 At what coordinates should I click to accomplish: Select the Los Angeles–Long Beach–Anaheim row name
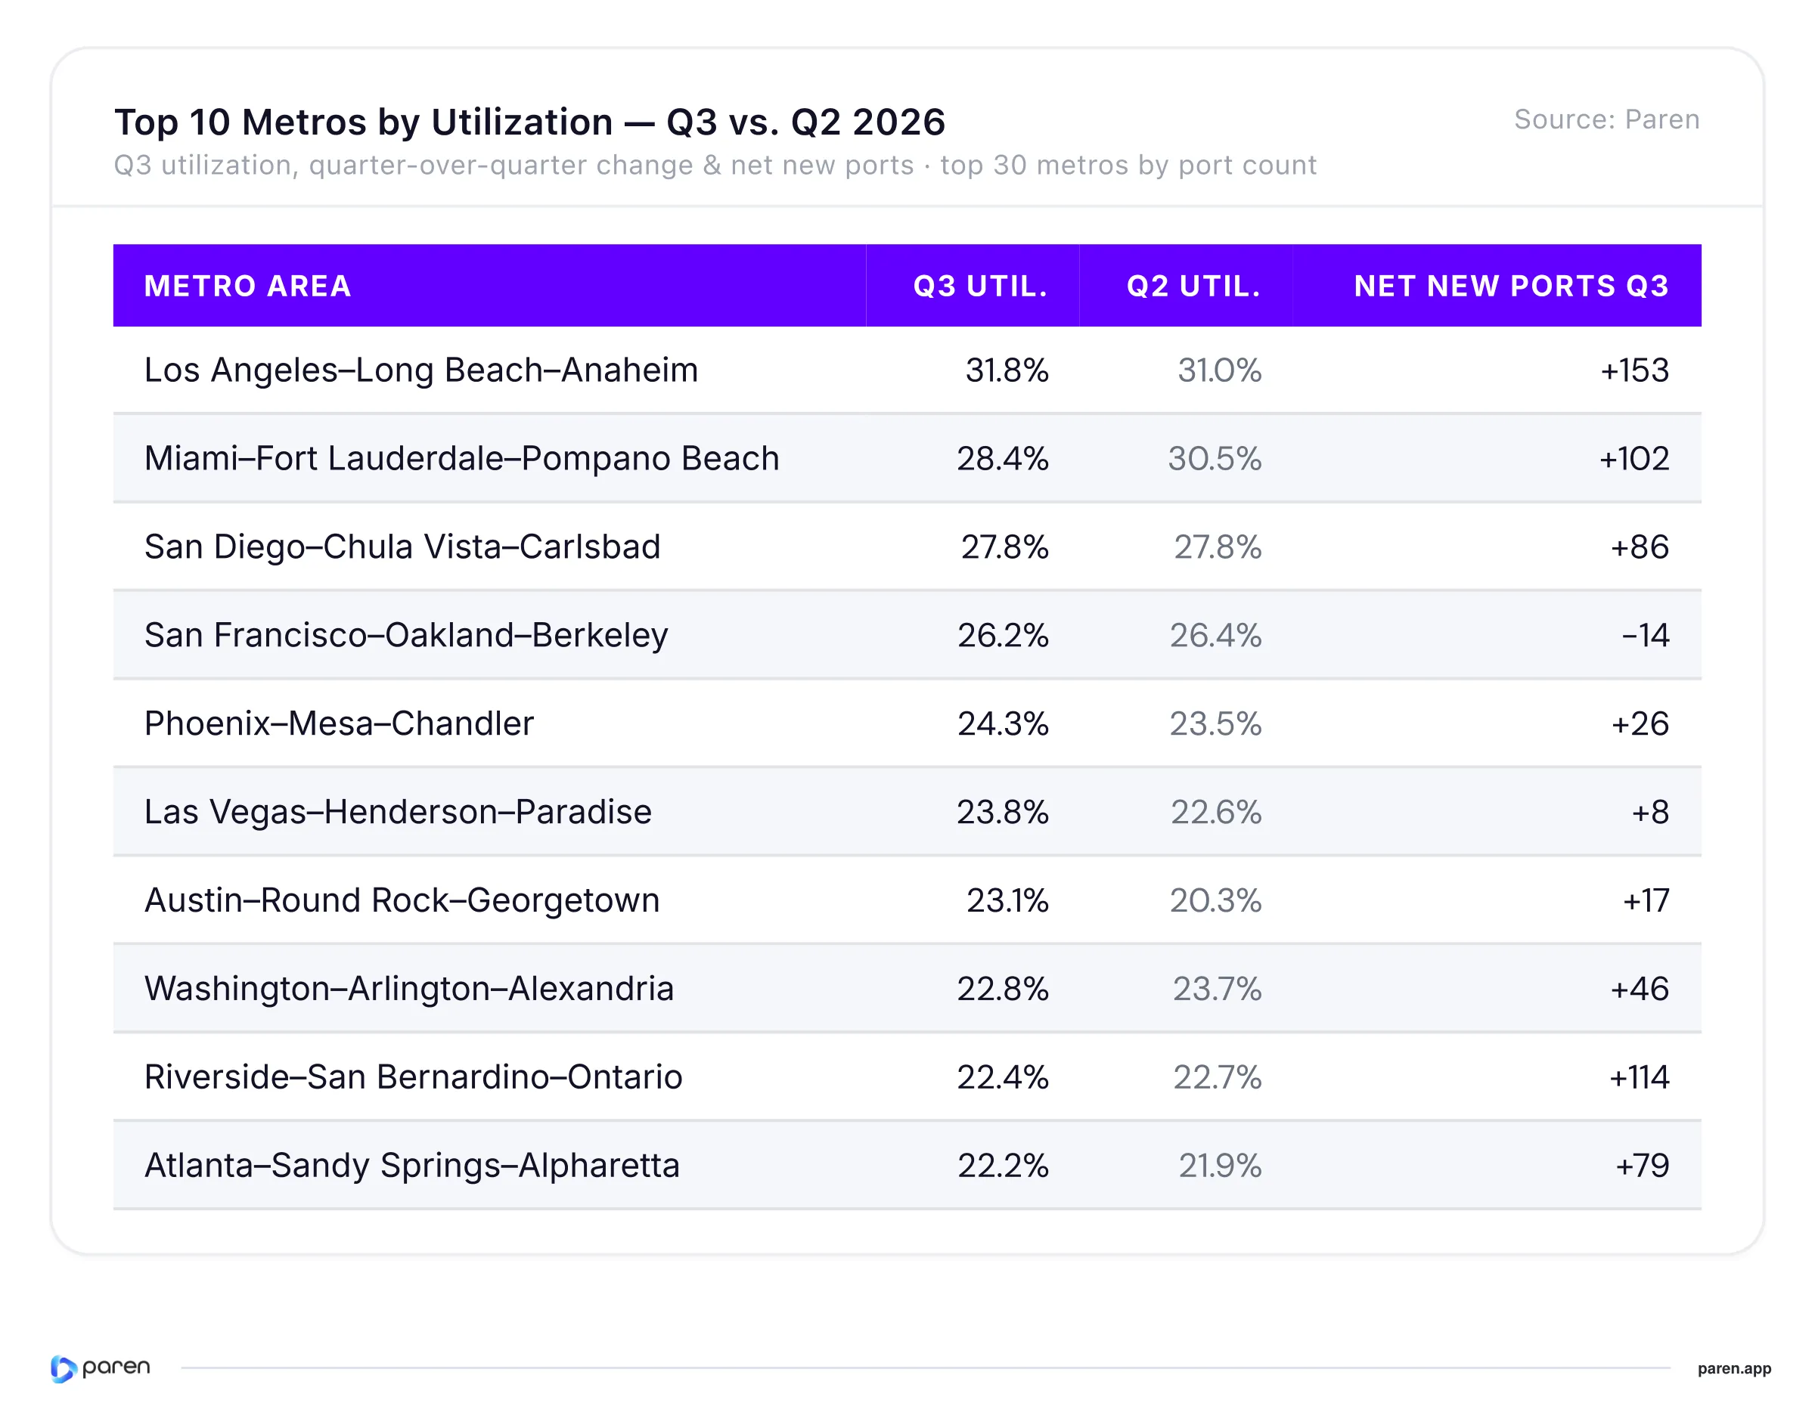click(x=420, y=370)
